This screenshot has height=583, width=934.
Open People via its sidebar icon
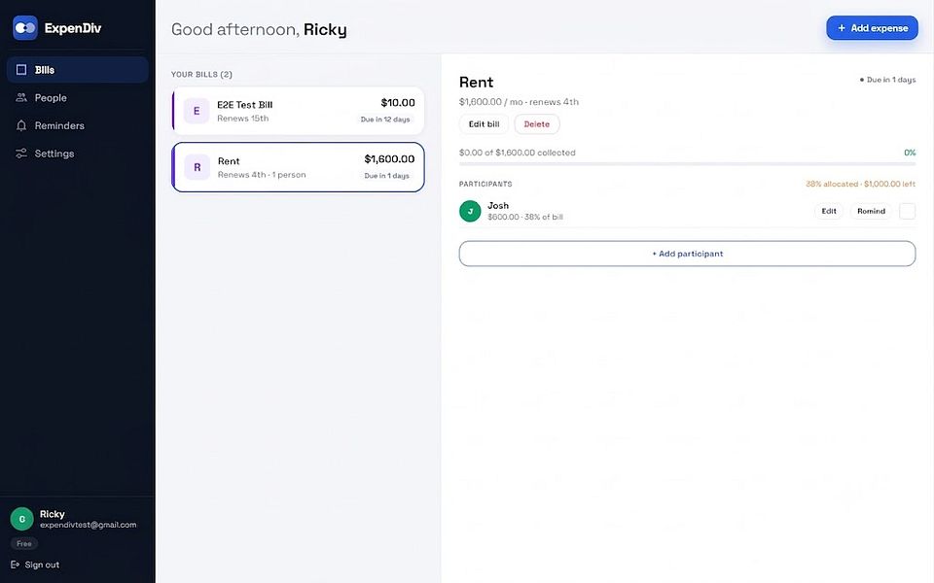21,97
